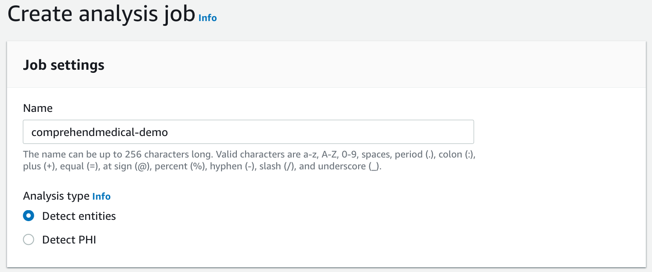Click blank area right of Detect PHI option
This screenshot has width=652, height=272.
pos(308,240)
